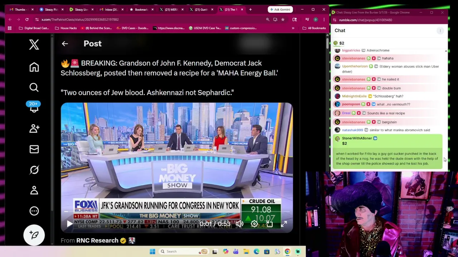Navigate back in Chrome browser
This screenshot has height=257, width=458.
point(10,20)
